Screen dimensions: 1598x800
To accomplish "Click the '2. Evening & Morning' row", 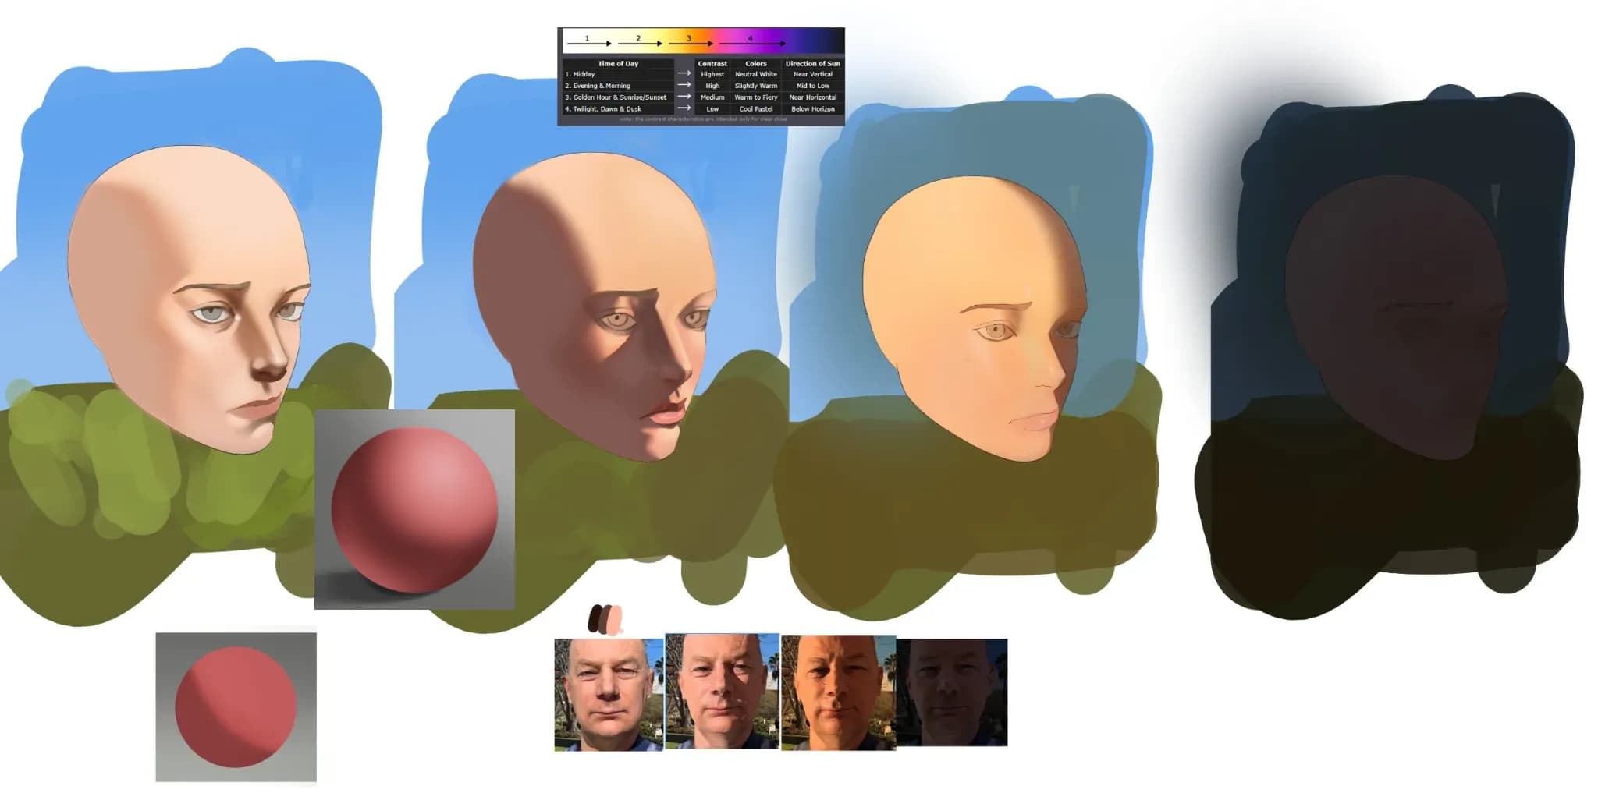I will pos(618,86).
